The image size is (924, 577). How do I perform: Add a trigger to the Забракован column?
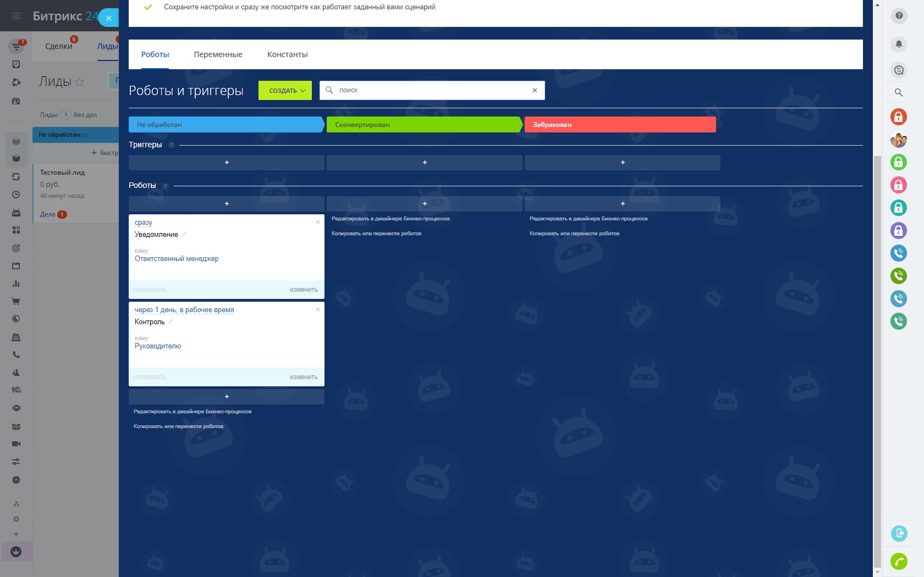click(x=623, y=163)
